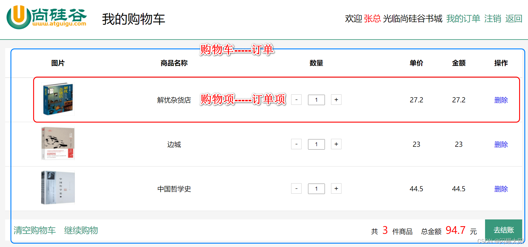Increase quantity of 边城 with plus button

[336, 144]
